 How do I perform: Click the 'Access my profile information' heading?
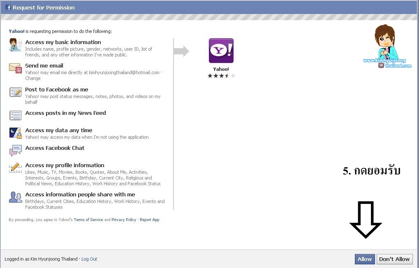[65, 165]
